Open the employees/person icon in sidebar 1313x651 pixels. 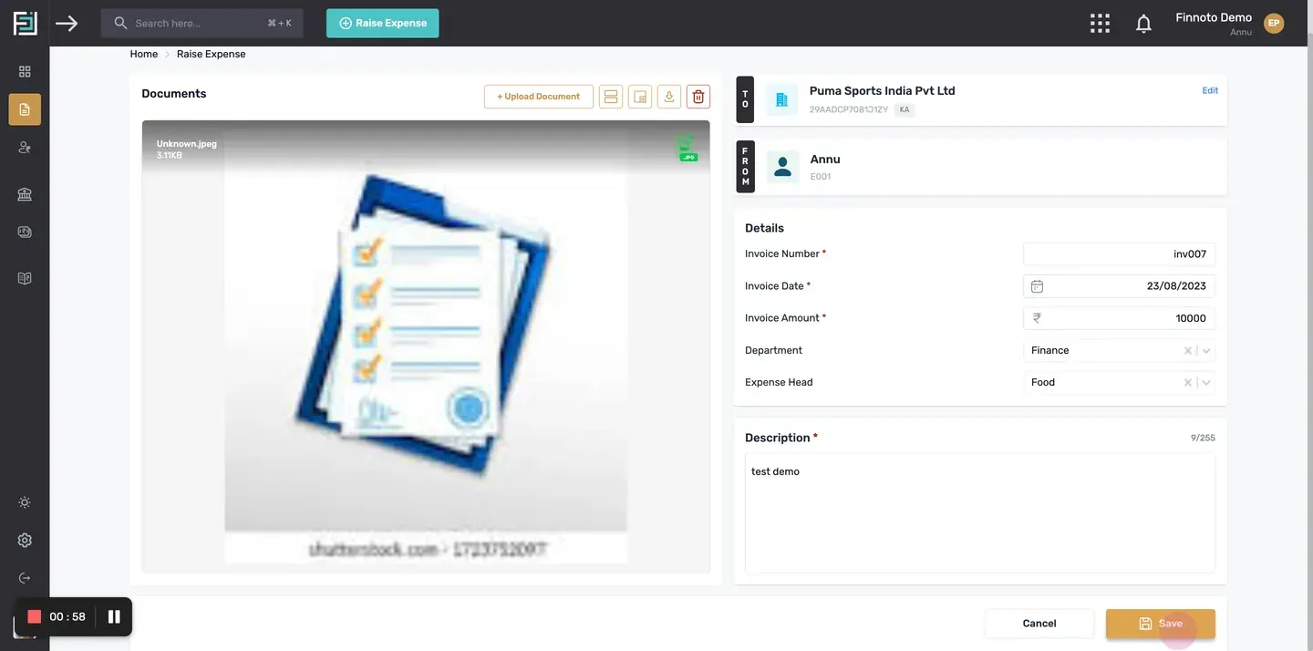click(25, 147)
